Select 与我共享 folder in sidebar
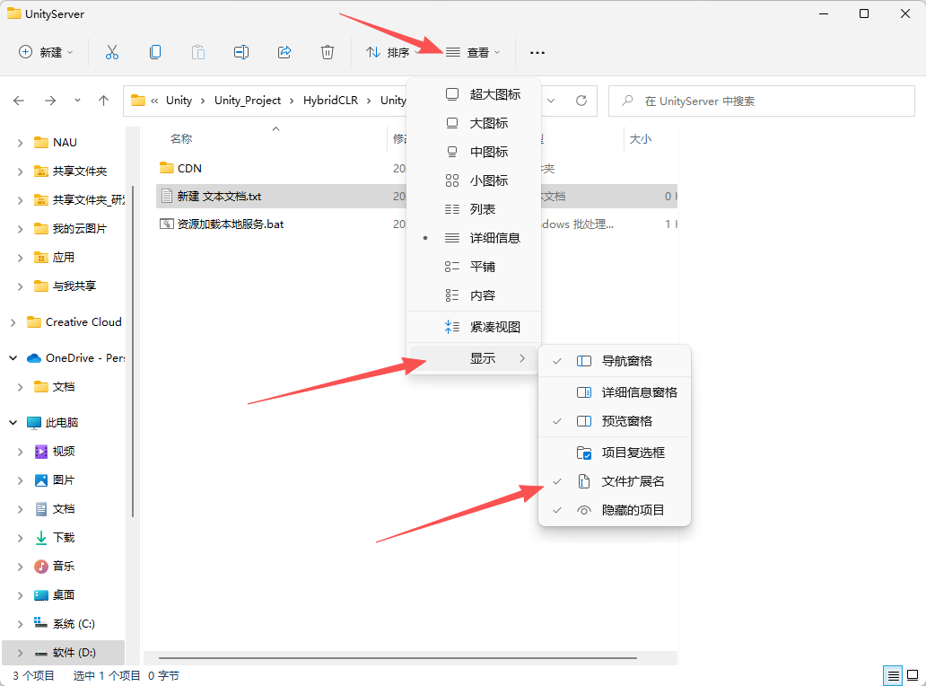This screenshot has height=686, width=926. click(x=74, y=286)
